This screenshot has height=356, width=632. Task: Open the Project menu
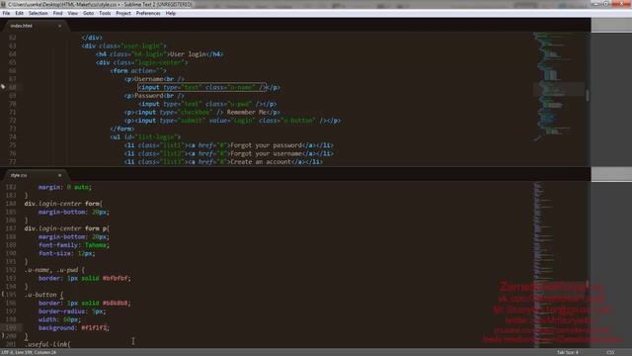[x=123, y=13]
